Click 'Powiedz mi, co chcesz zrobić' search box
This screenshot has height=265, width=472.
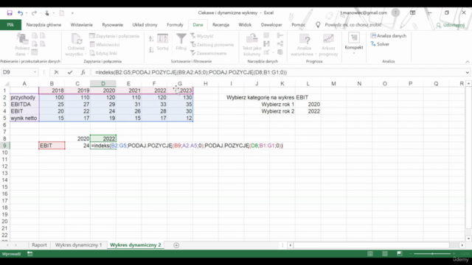point(349,25)
